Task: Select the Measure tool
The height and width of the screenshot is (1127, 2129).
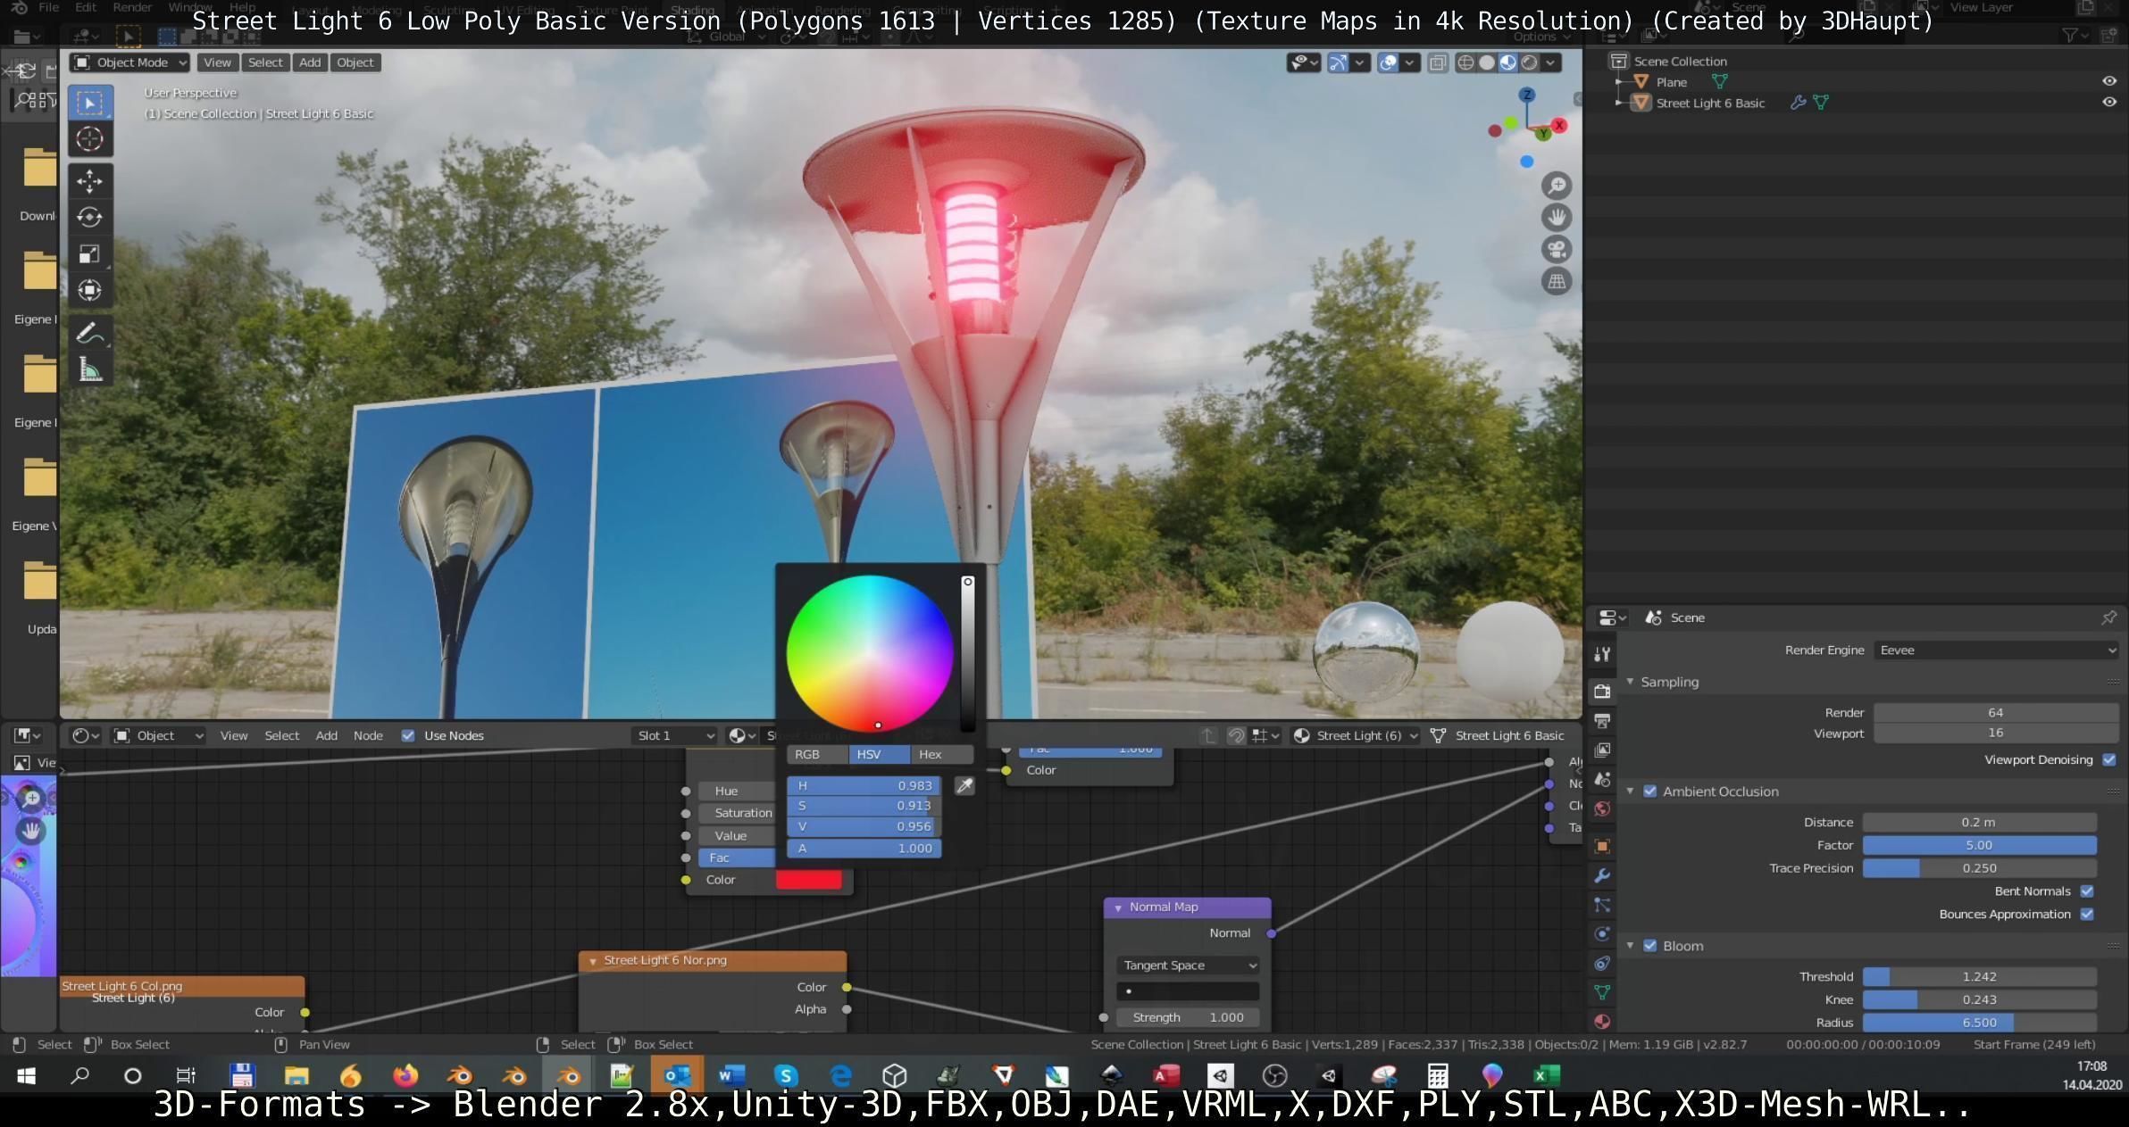Action: [89, 369]
